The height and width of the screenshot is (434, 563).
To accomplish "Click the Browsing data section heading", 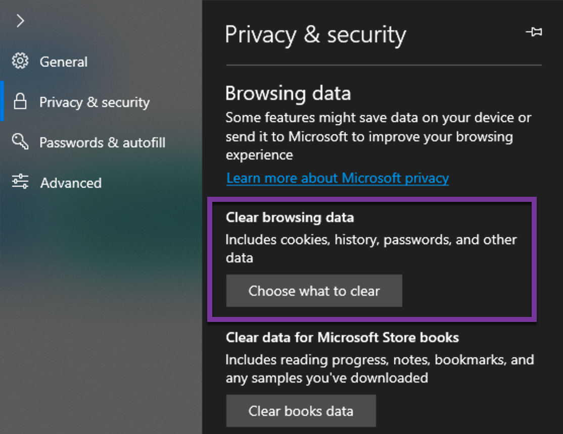I will [x=288, y=94].
